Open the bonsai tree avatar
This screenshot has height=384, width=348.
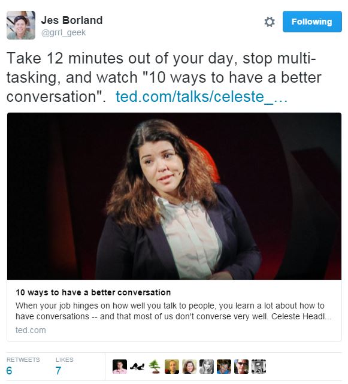[x=155, y=367]
